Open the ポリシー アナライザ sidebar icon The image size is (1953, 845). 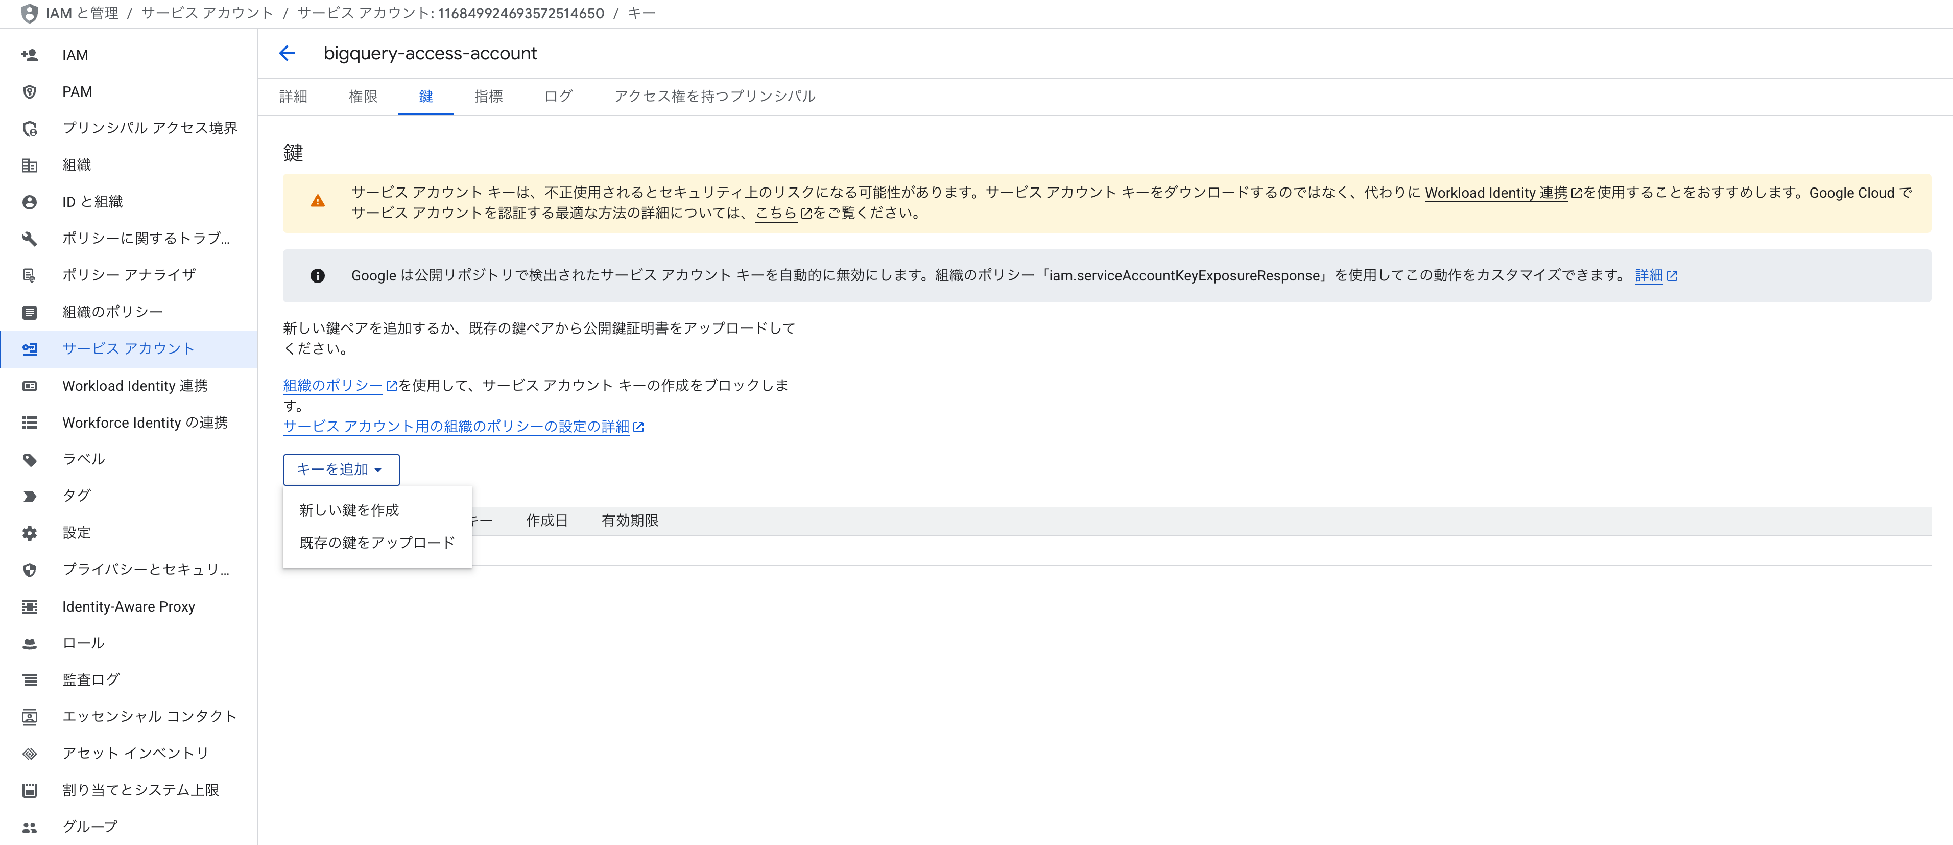pos(30,274)
